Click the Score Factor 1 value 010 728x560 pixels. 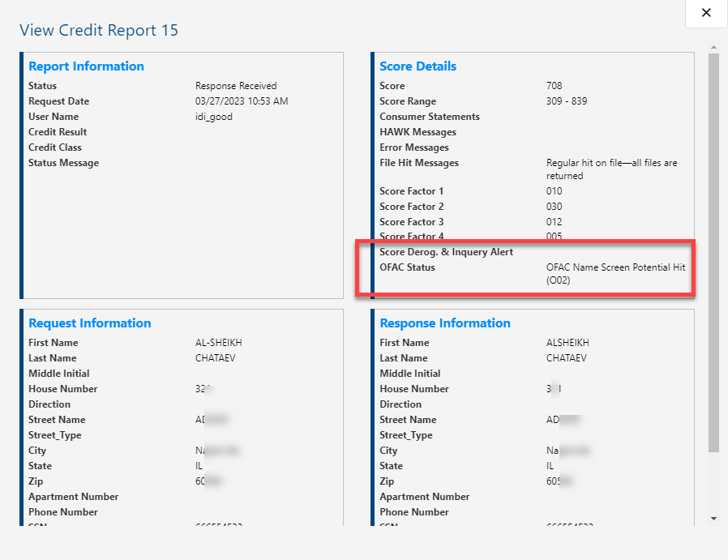pos(553,190)
